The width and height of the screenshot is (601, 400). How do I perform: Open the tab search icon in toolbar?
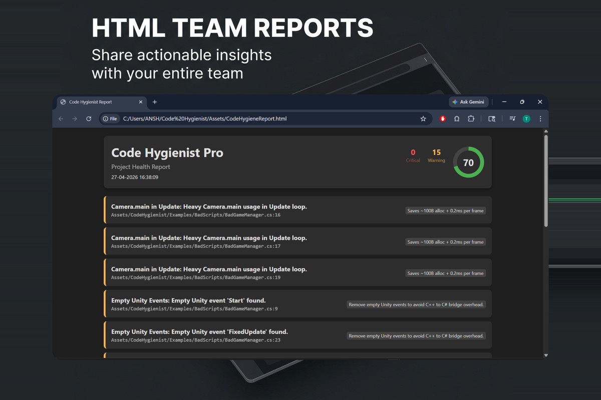tap(492, 119)
